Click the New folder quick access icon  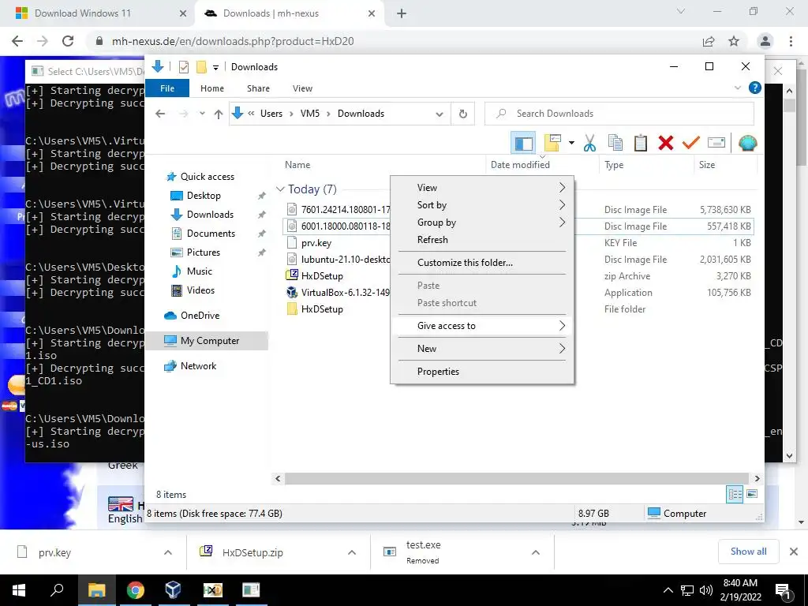201,67
